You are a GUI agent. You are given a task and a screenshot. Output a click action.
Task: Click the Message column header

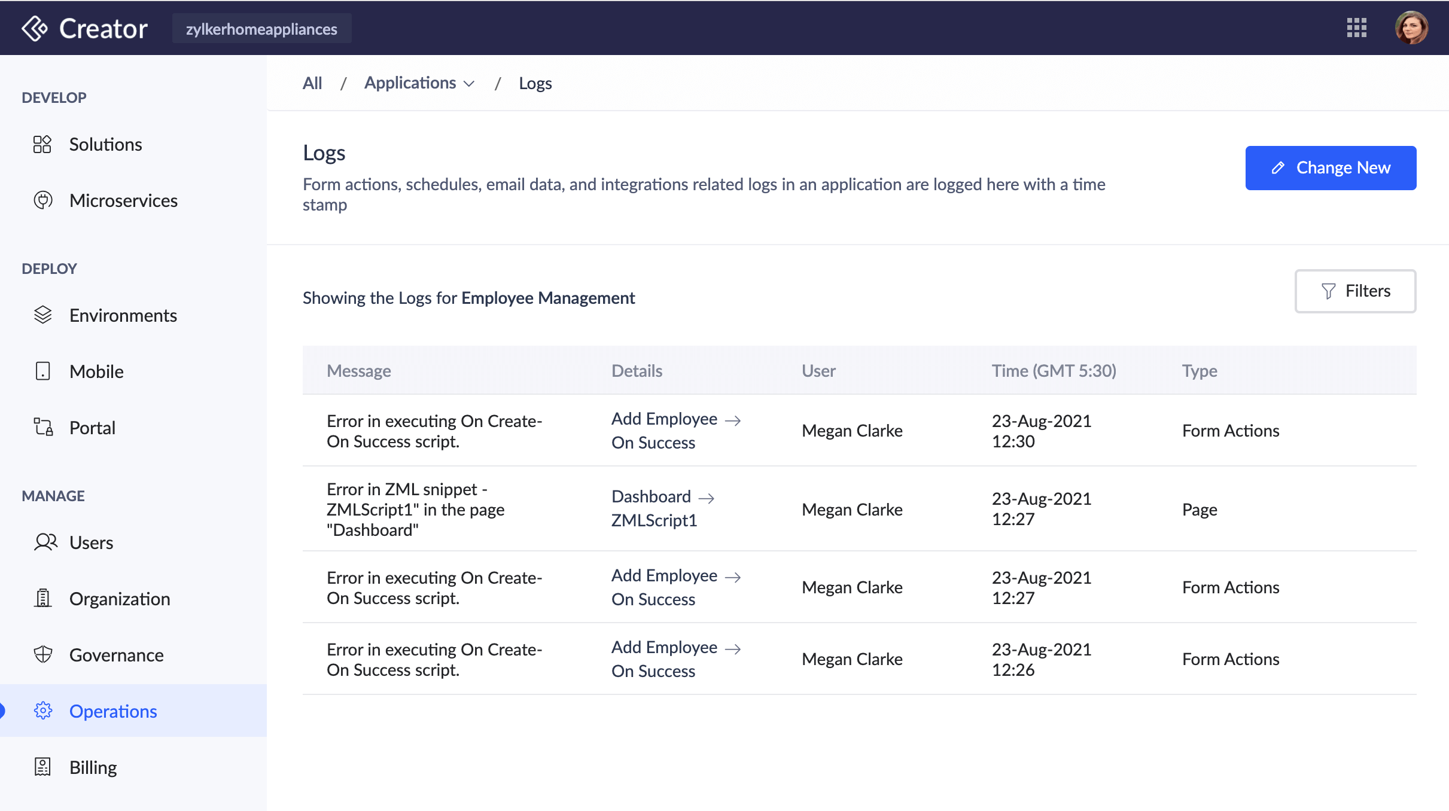[358, 371]
